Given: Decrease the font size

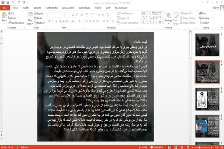Looking at the screenshot, I should click(77, 15).
